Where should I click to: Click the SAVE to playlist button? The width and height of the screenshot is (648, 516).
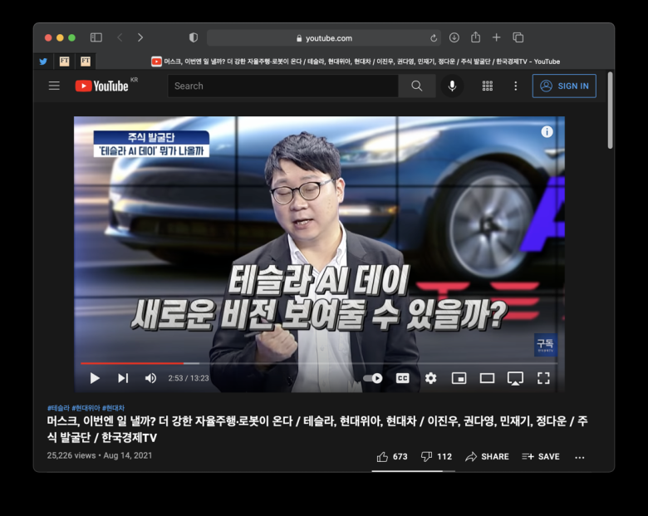tap(541, 456)
